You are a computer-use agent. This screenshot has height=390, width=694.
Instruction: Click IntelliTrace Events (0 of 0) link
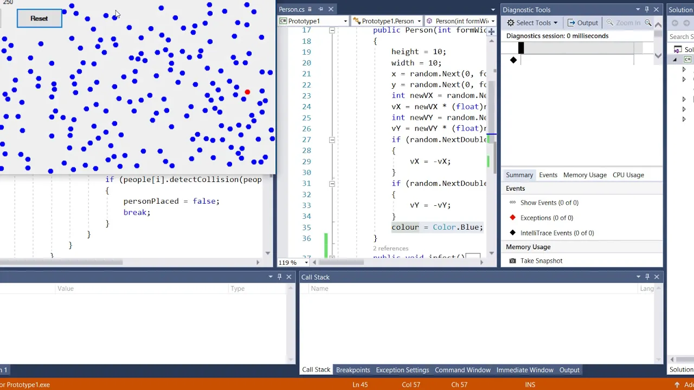557,233
